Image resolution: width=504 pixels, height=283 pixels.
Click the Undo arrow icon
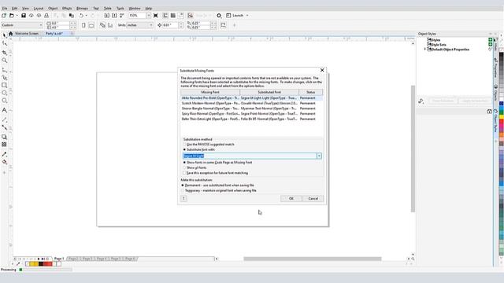(81, 16)
